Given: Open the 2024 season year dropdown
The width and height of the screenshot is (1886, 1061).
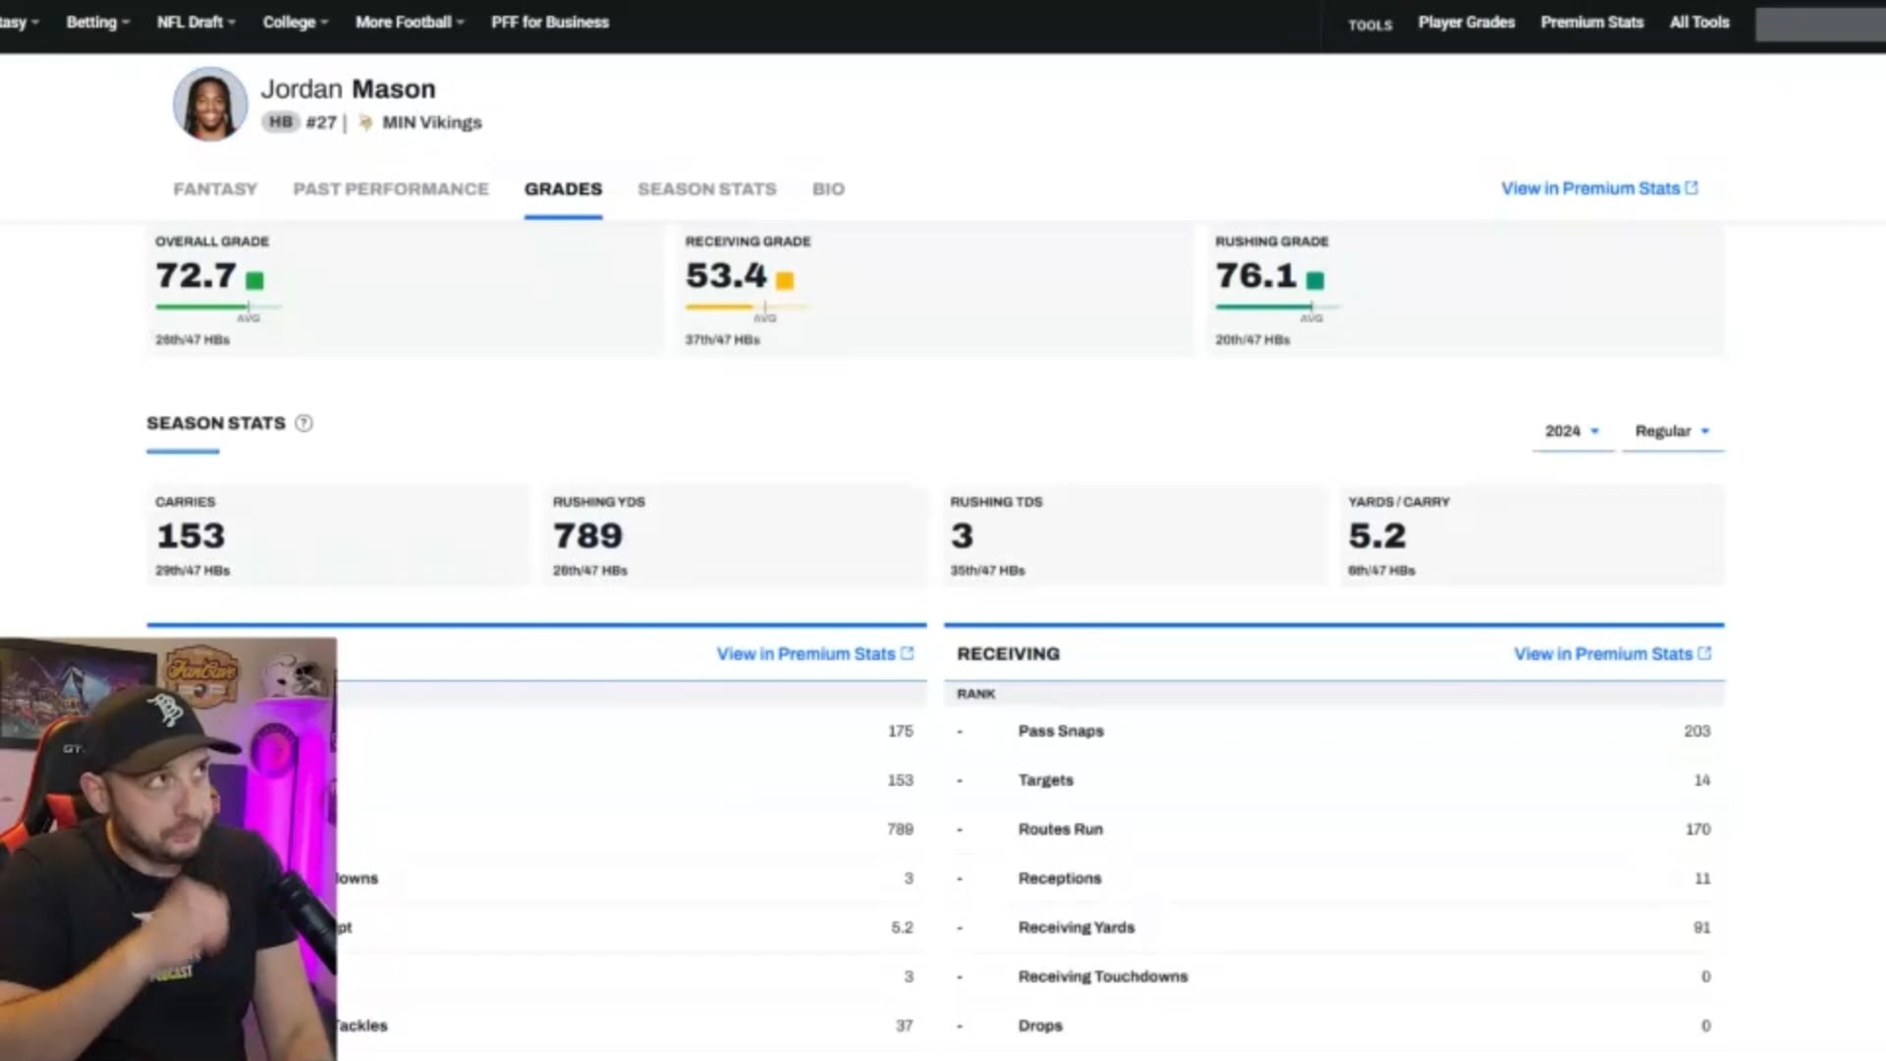Looking at the screenshot, I should (x=1573, y=431).
